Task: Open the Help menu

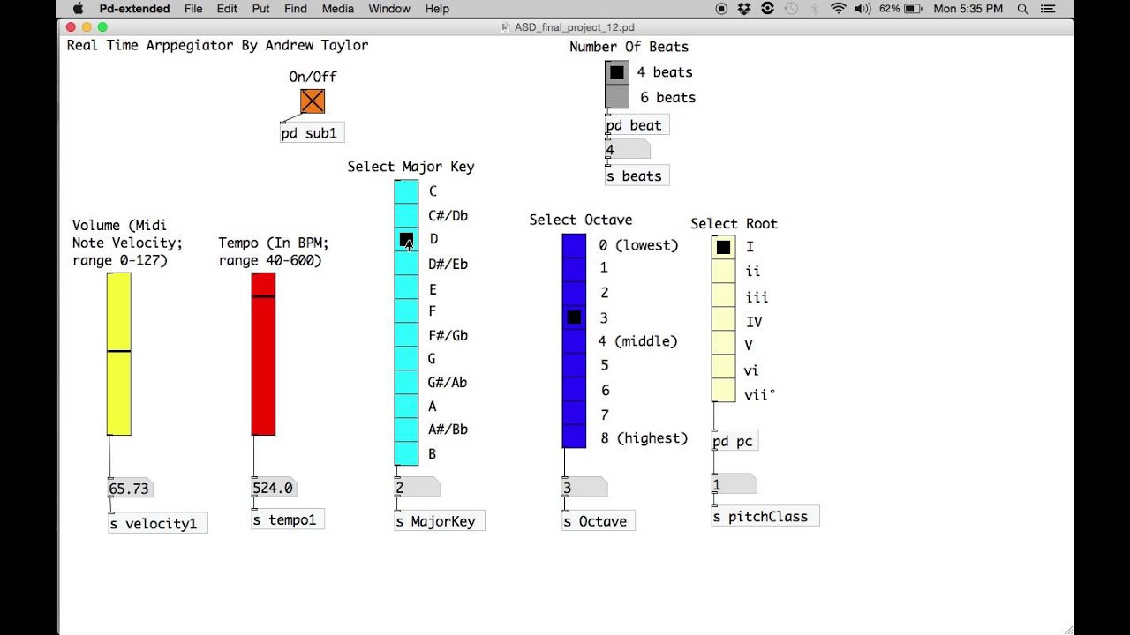Action: (x=437, y=9)
